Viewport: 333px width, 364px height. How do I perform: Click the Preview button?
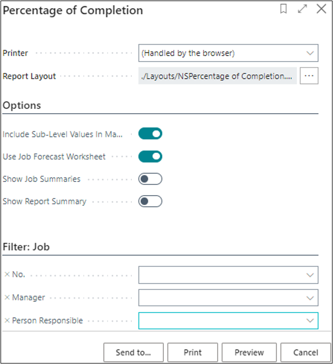[249, 352]
